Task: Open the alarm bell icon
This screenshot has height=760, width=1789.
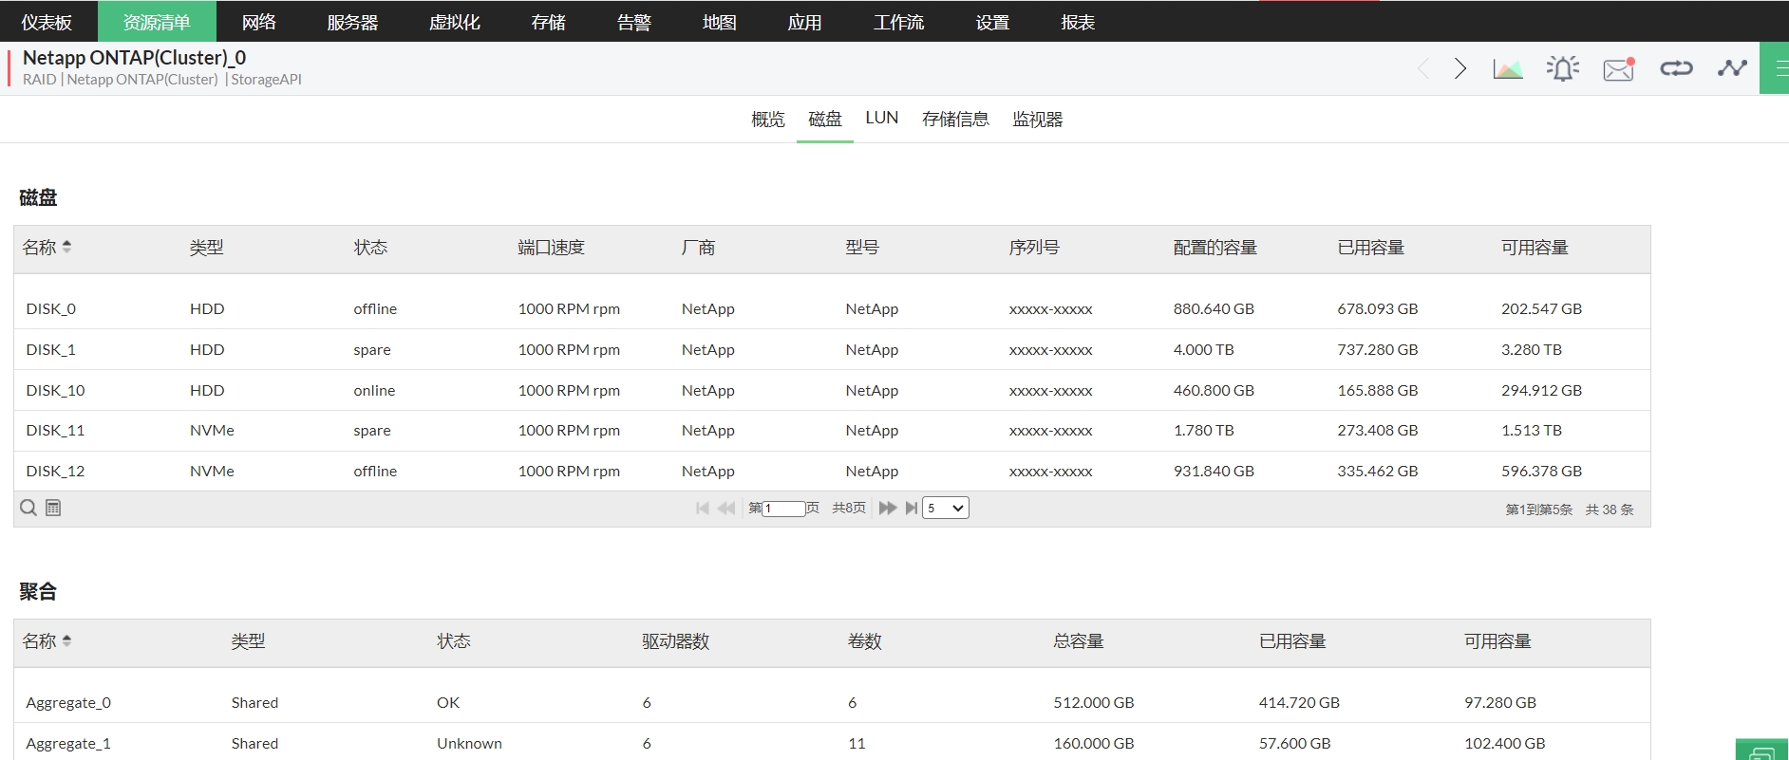Action: 1563,68
